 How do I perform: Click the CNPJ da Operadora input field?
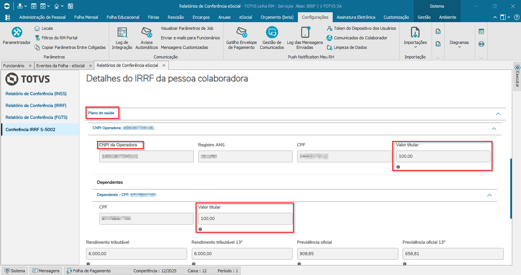tap(146, 157)
